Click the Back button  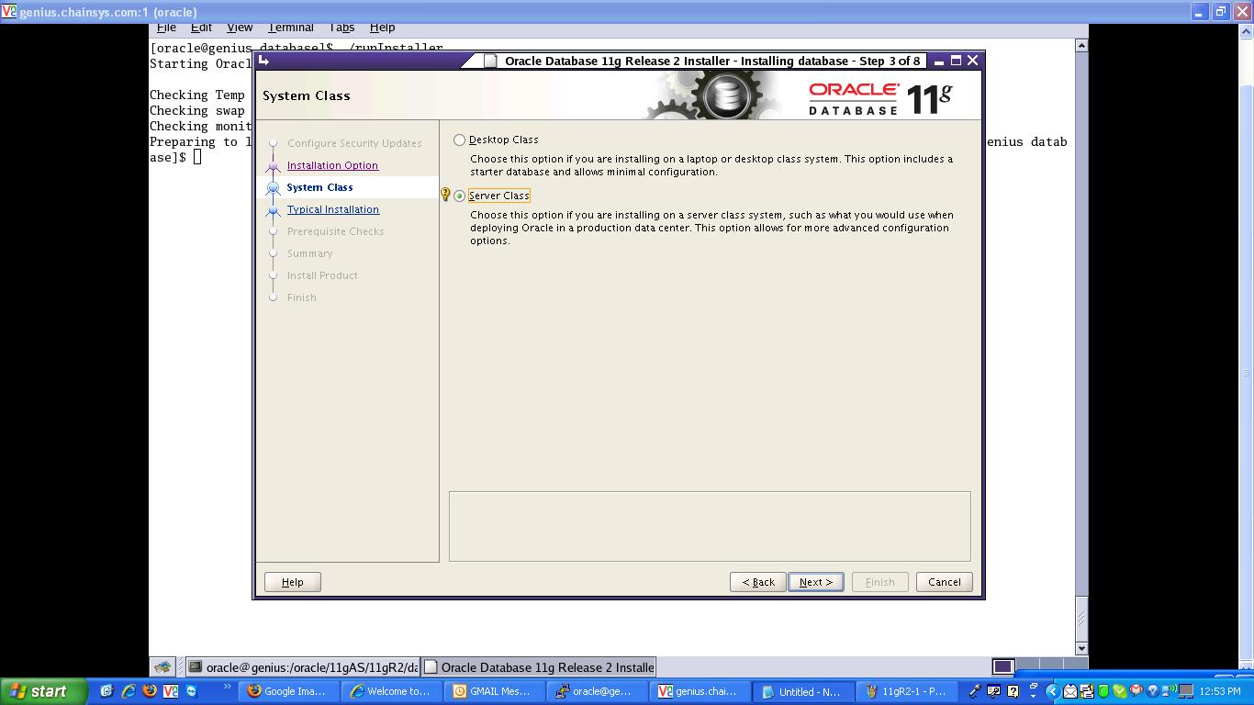pos(758,582)
